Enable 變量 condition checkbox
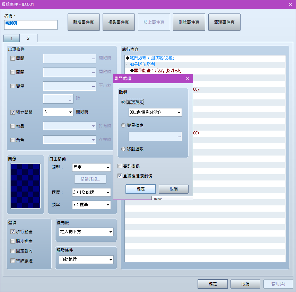 point(12,86)
